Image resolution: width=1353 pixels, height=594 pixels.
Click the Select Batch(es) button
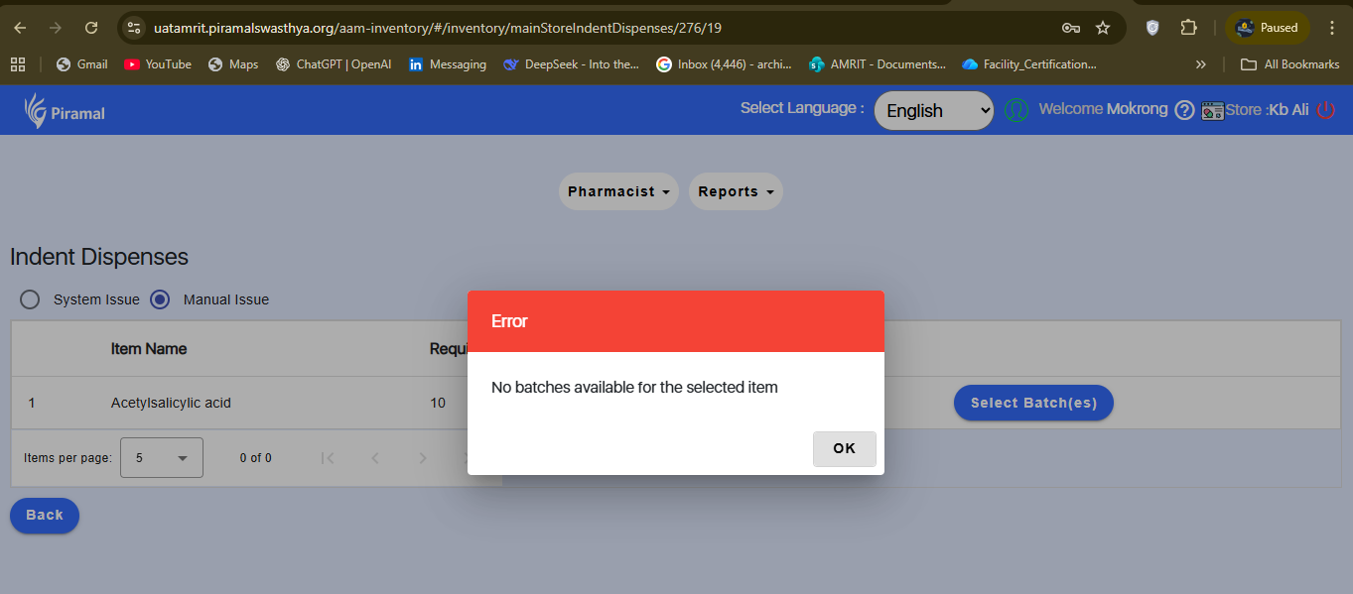click(1032, 403)
